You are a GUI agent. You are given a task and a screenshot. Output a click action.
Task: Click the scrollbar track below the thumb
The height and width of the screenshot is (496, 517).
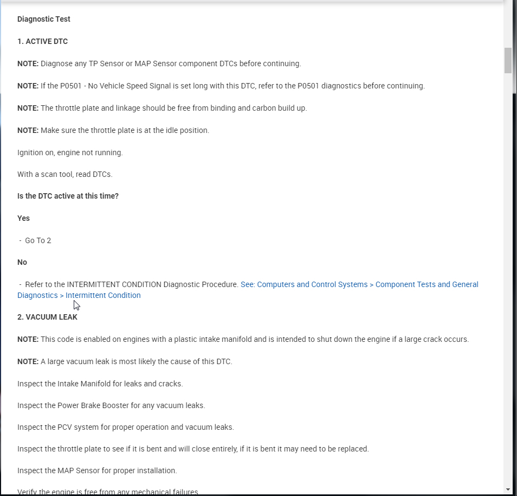[x=508, y=271]
